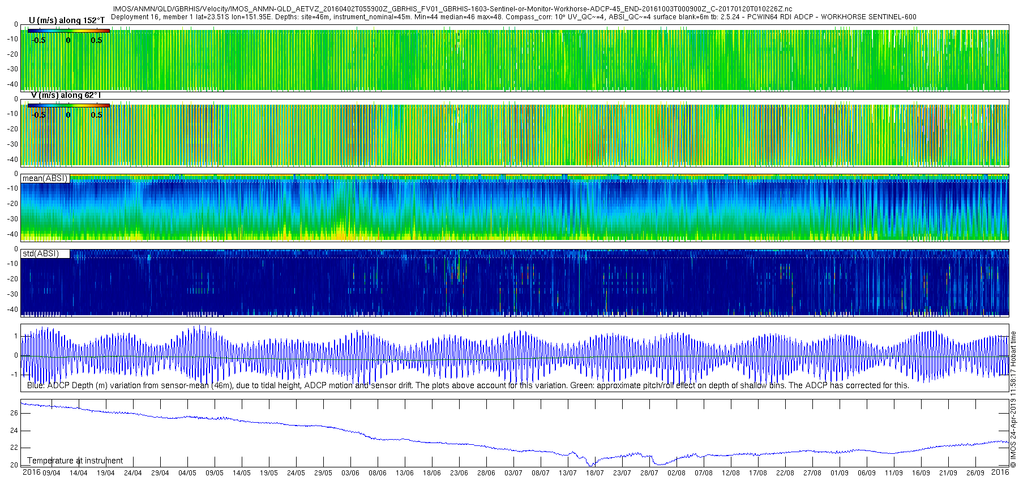Click the vertical IMOS Hobart time stamp
1019x481 pixels.
1013,399
